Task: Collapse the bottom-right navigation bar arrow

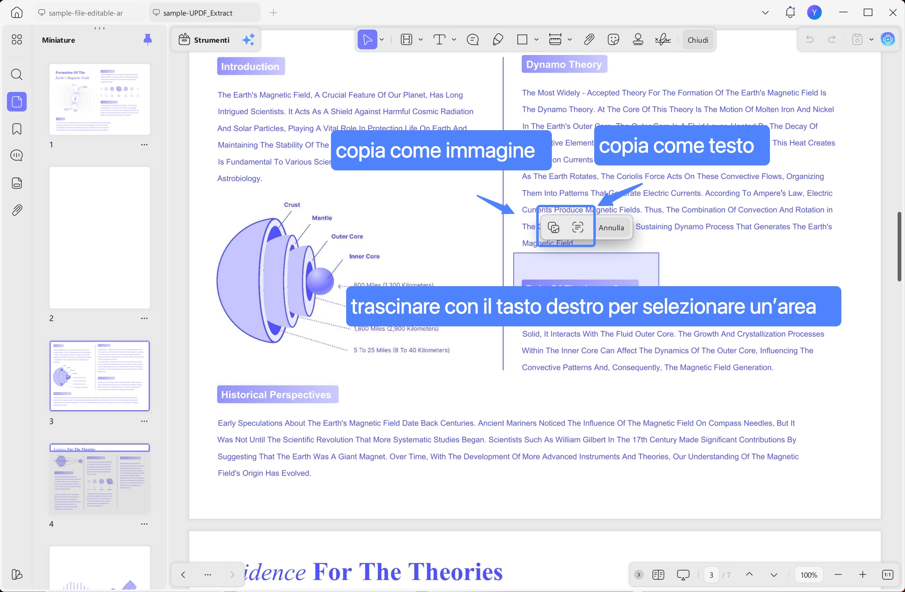Action: pos(639,574)
